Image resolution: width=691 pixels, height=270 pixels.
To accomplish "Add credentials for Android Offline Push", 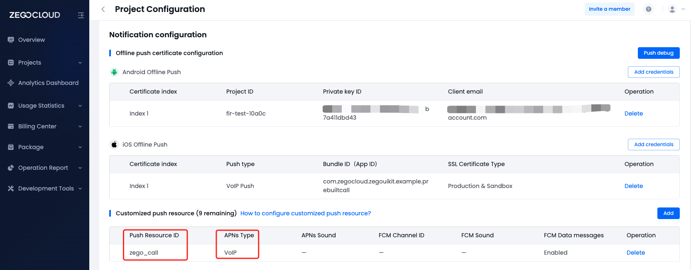I will tap(653, 72).
